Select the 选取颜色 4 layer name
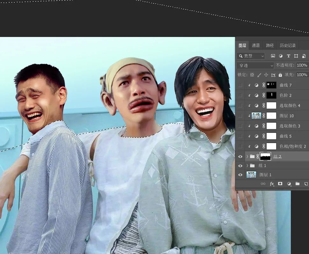 click(x=290, y=105)
